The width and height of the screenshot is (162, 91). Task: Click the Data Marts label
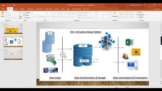tap(84, 61)
